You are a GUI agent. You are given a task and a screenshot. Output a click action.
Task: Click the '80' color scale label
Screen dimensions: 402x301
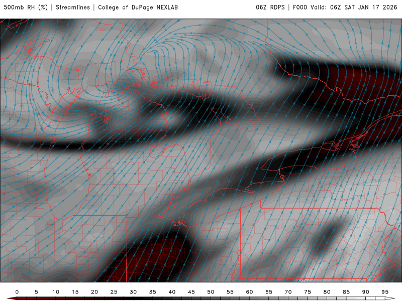[x=327, y=292]
